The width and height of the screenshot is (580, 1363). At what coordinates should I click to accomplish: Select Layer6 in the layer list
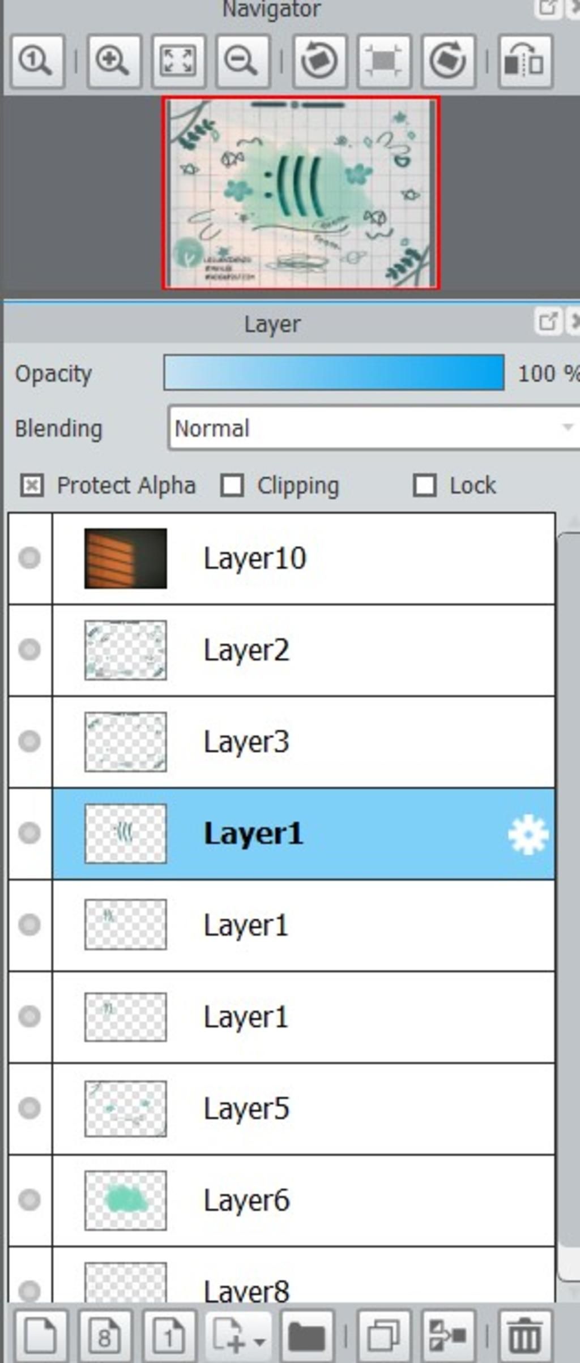[x=304, y=1200]
